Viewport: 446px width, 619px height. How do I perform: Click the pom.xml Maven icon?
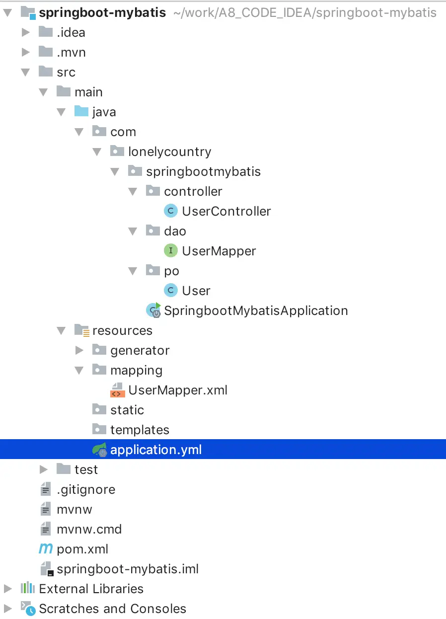[46, 549]
